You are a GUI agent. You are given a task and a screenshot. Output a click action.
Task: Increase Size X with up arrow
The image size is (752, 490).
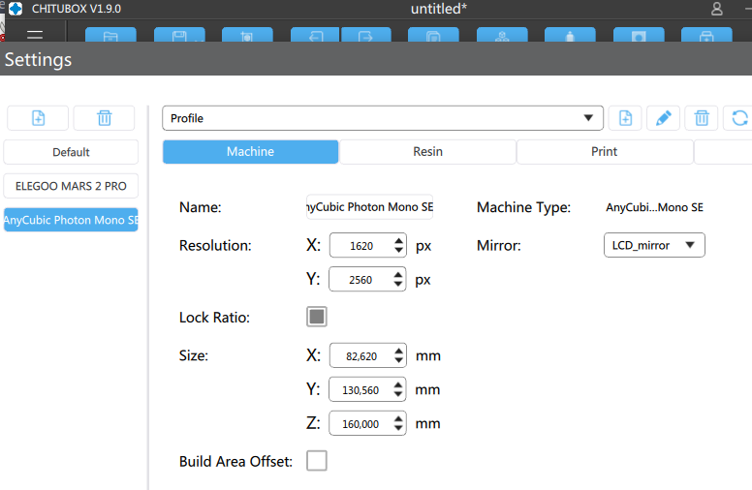pos(399,351)
